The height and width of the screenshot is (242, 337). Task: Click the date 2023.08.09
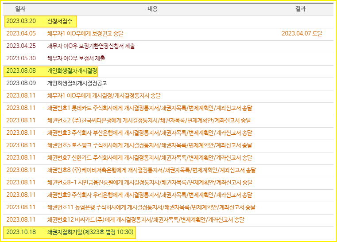click(21, 83)
